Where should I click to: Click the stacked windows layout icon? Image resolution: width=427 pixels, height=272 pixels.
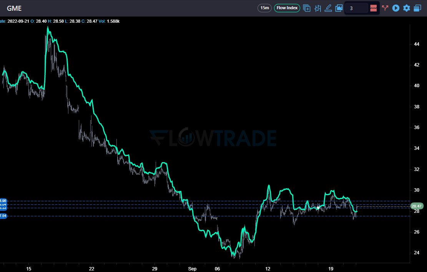pos(417,8)
